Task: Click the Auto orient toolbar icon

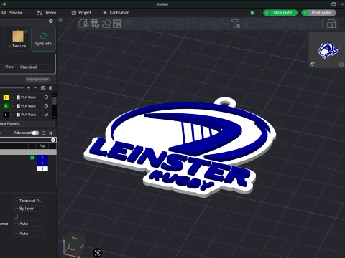Action: (x=106, y=24)
